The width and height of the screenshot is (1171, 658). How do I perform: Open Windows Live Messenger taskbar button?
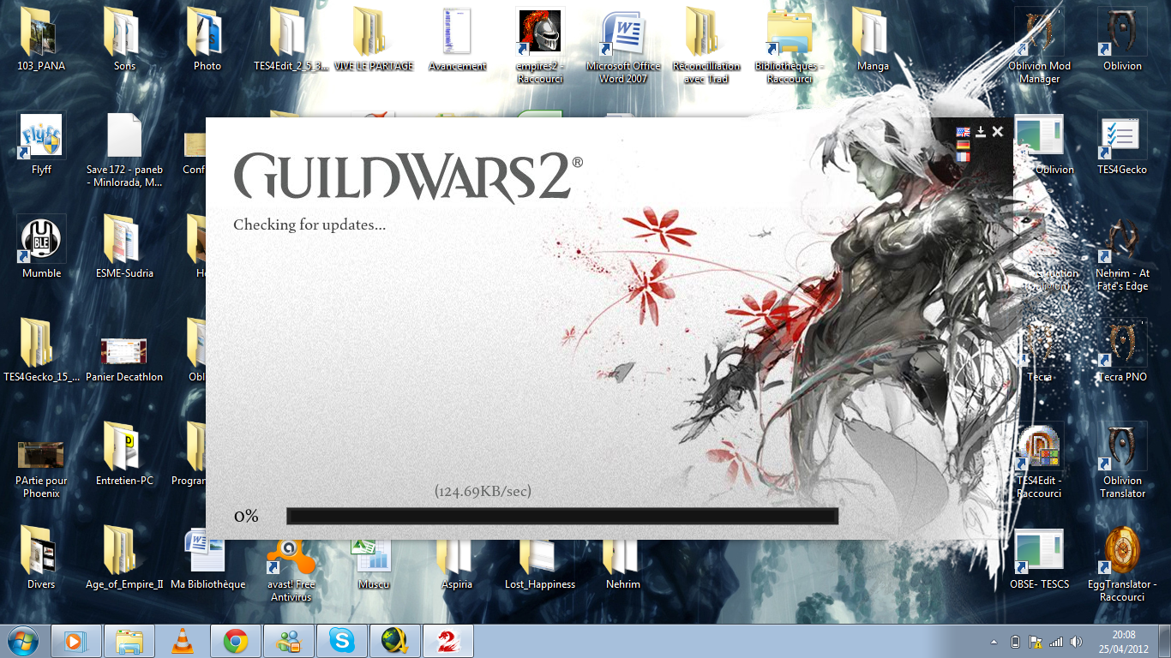coord(289,641)
